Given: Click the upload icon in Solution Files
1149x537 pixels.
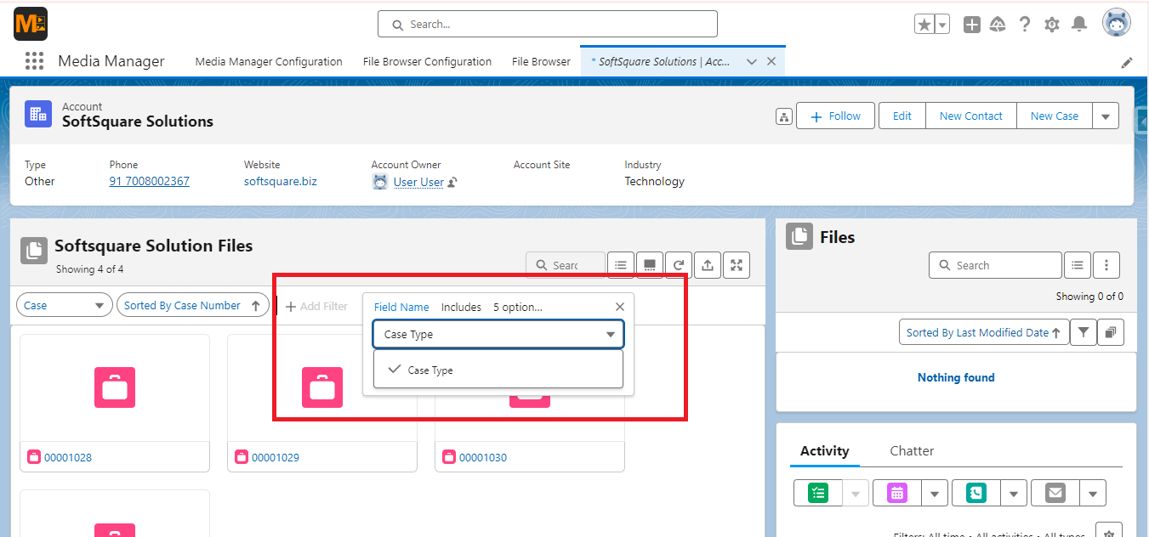Looking at the screenshot, I should point(708,265).
